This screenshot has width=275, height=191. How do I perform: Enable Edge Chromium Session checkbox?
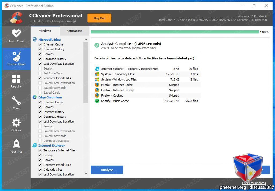tap(40, 126)
